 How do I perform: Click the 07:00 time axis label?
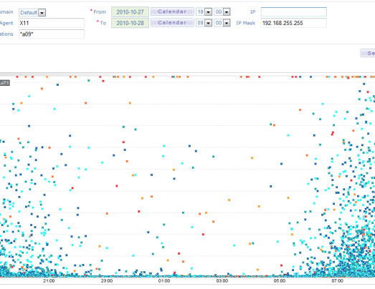pyautogui.click(x=337, y=281)
